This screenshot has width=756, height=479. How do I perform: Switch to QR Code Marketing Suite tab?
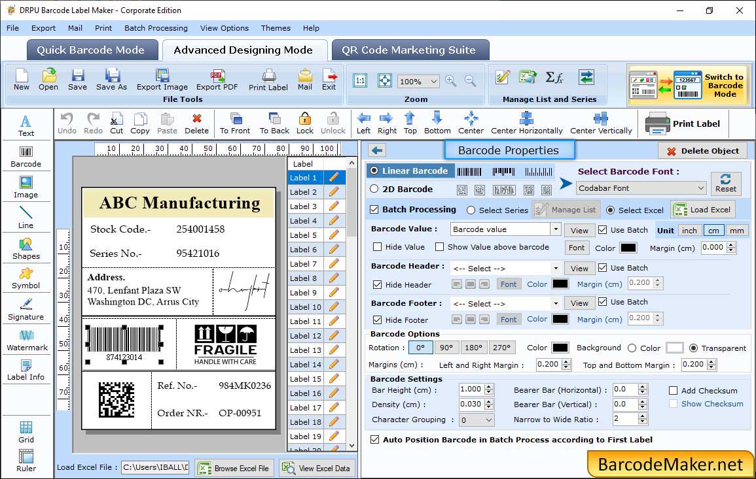coord(410,50)
